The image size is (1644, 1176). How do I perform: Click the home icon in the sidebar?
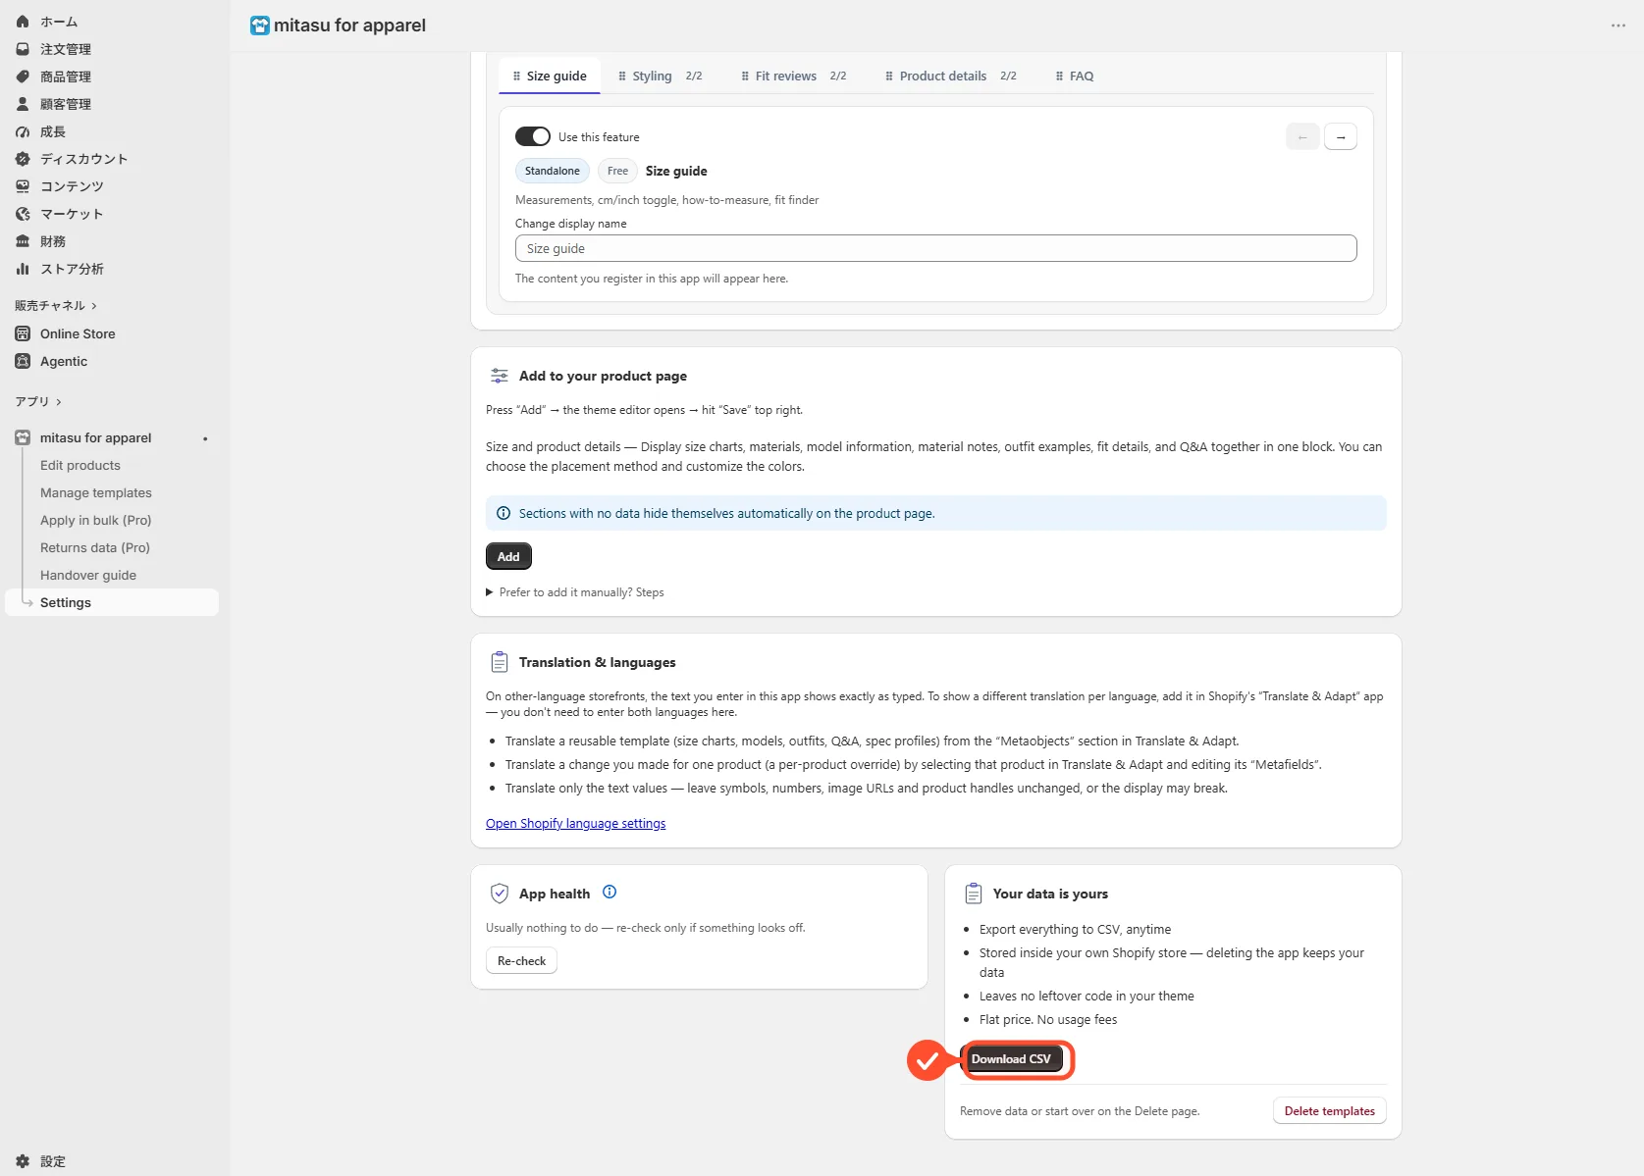point(23,22)
